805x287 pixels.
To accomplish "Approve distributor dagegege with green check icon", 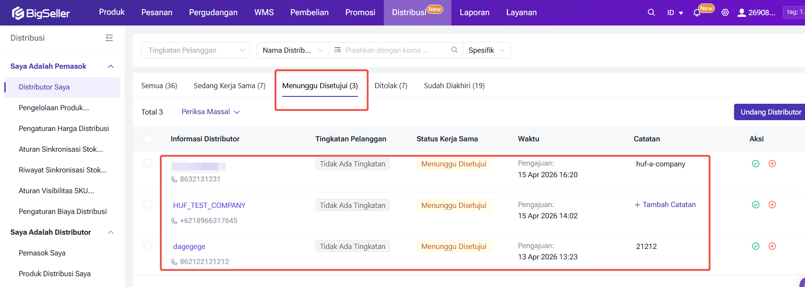I will coord(756,246).
